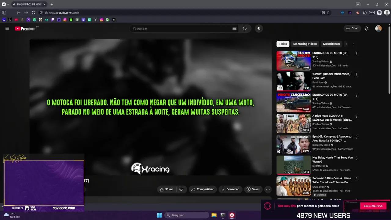
Task: Open the first Instagram bookmark in bar
Action: coord(65,20)
